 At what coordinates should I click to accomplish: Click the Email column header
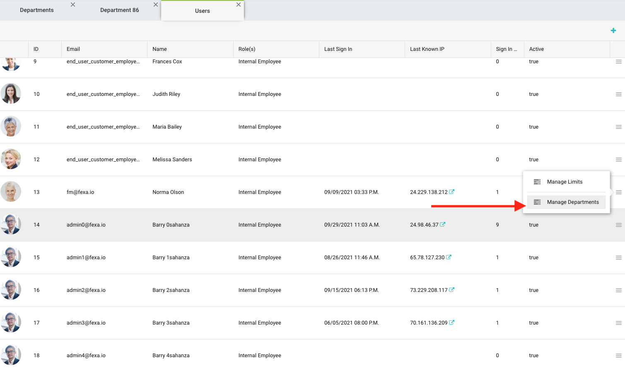(x=73, y=49)
